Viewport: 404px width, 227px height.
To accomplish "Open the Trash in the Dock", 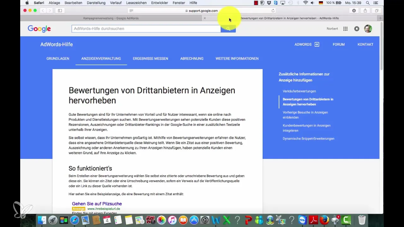I will (362, 220).
